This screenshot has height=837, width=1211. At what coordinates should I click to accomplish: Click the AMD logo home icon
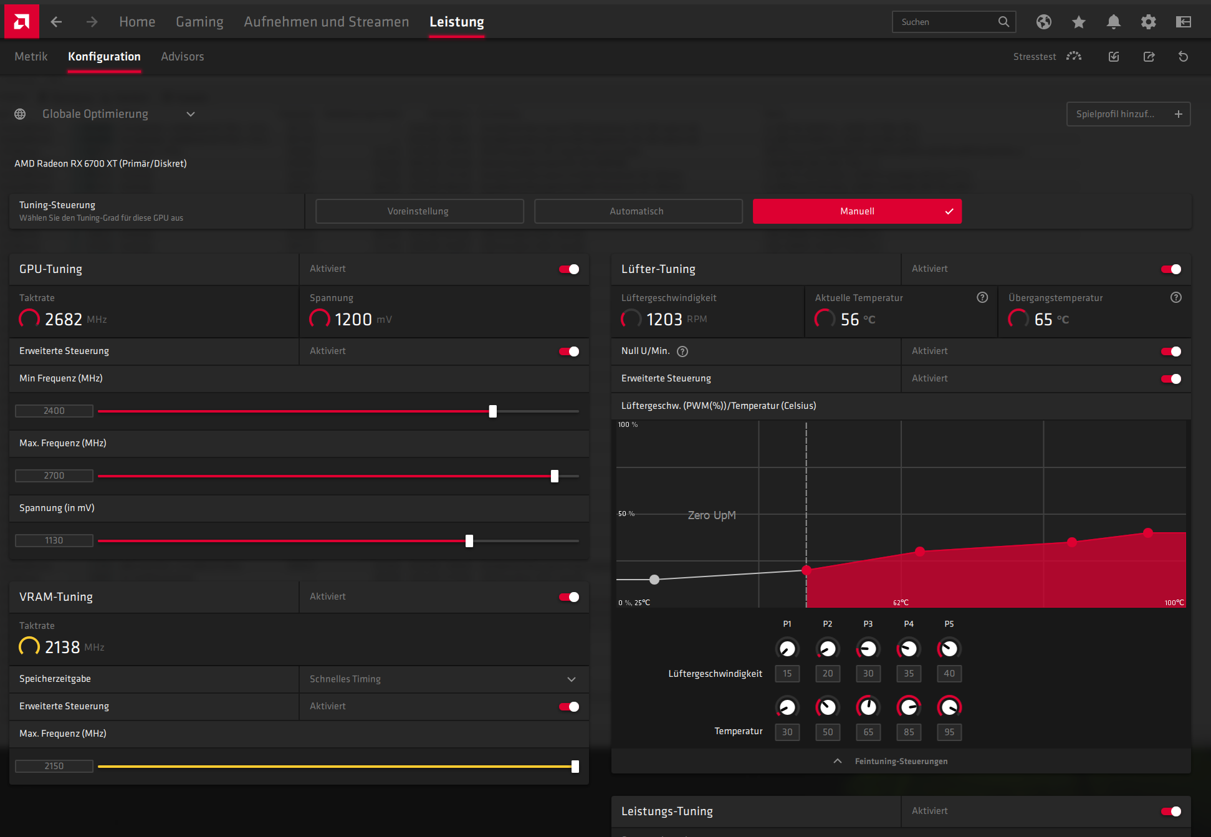click(21, 22)
